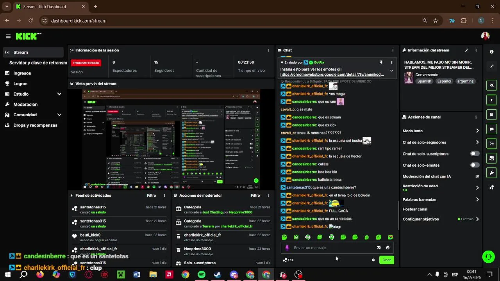Open the chat settings gear
Screen dimensions: 500x281
click(373, 260)
